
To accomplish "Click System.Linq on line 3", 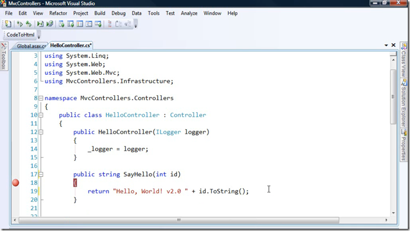I will tap(86, 56).
